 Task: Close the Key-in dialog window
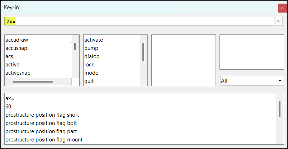282,8
